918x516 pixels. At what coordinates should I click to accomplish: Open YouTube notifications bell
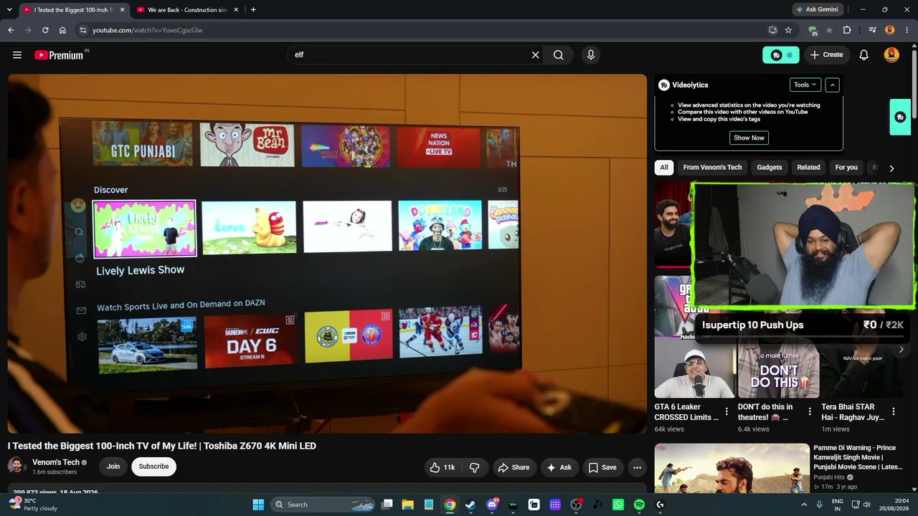pos(864,55)
